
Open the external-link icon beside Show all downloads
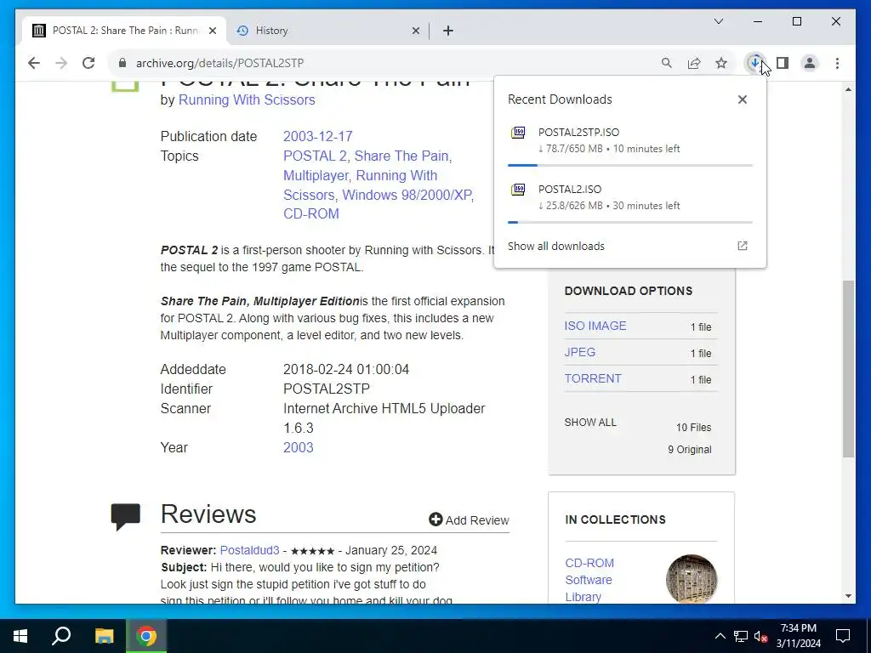pos(742,246)
